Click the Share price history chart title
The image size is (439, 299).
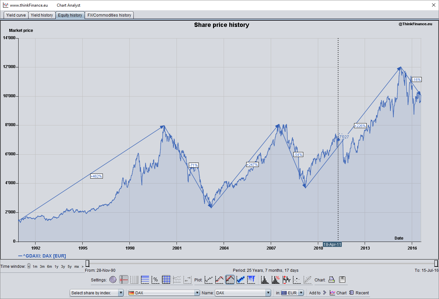[222, 25]
